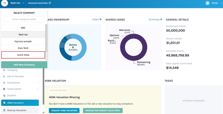Open the Tech Inc company switcher dropdown

click(17, 3)
